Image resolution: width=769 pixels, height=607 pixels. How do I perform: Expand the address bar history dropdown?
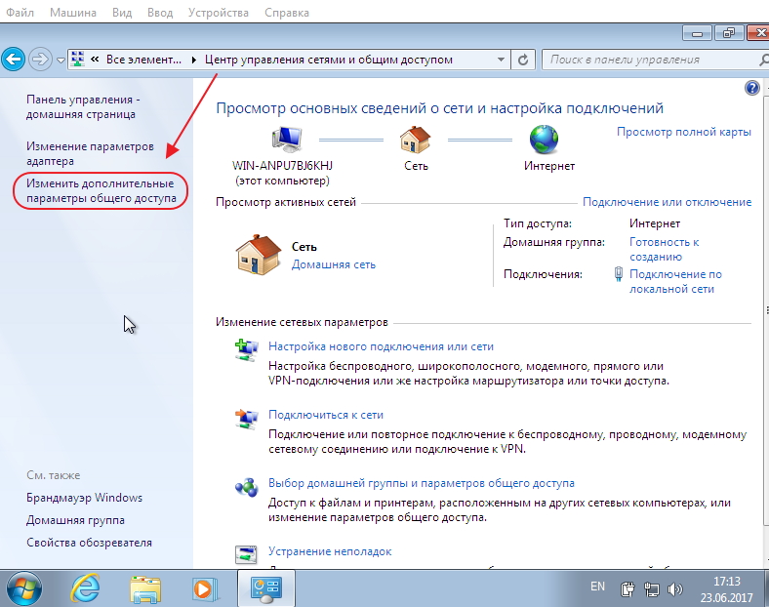point(501,60)
